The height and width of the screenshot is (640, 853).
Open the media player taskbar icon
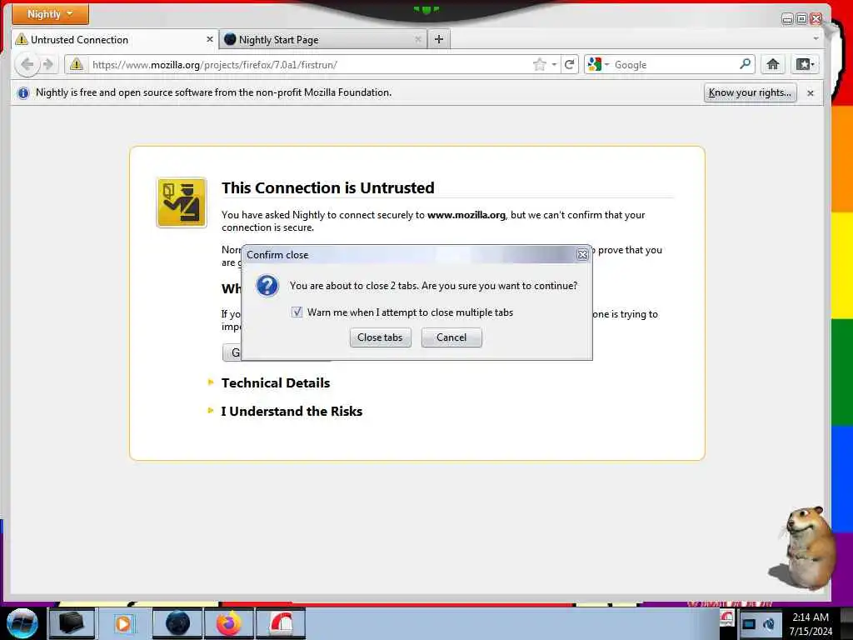(x=123, y=623)
